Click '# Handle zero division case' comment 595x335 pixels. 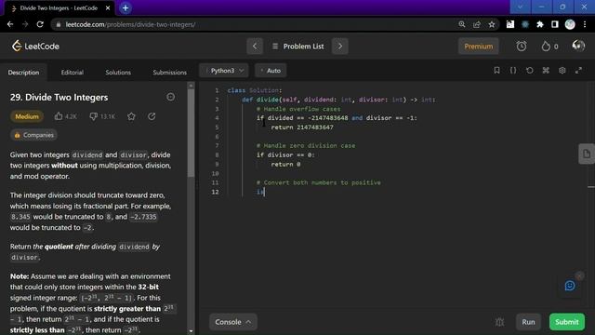coord(306,145)
